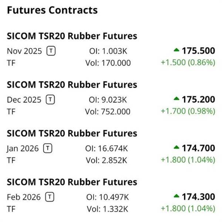Click open interest value OI: 16.674K
The height and width of the screenshot is (222, 222).
click(x=106, y=148)
